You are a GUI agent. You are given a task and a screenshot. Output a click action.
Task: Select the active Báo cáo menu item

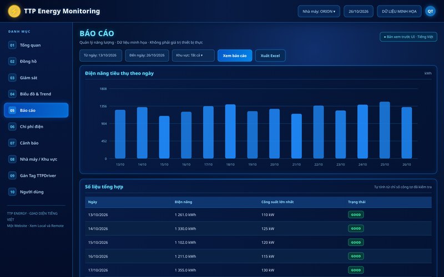pos(36,110)
